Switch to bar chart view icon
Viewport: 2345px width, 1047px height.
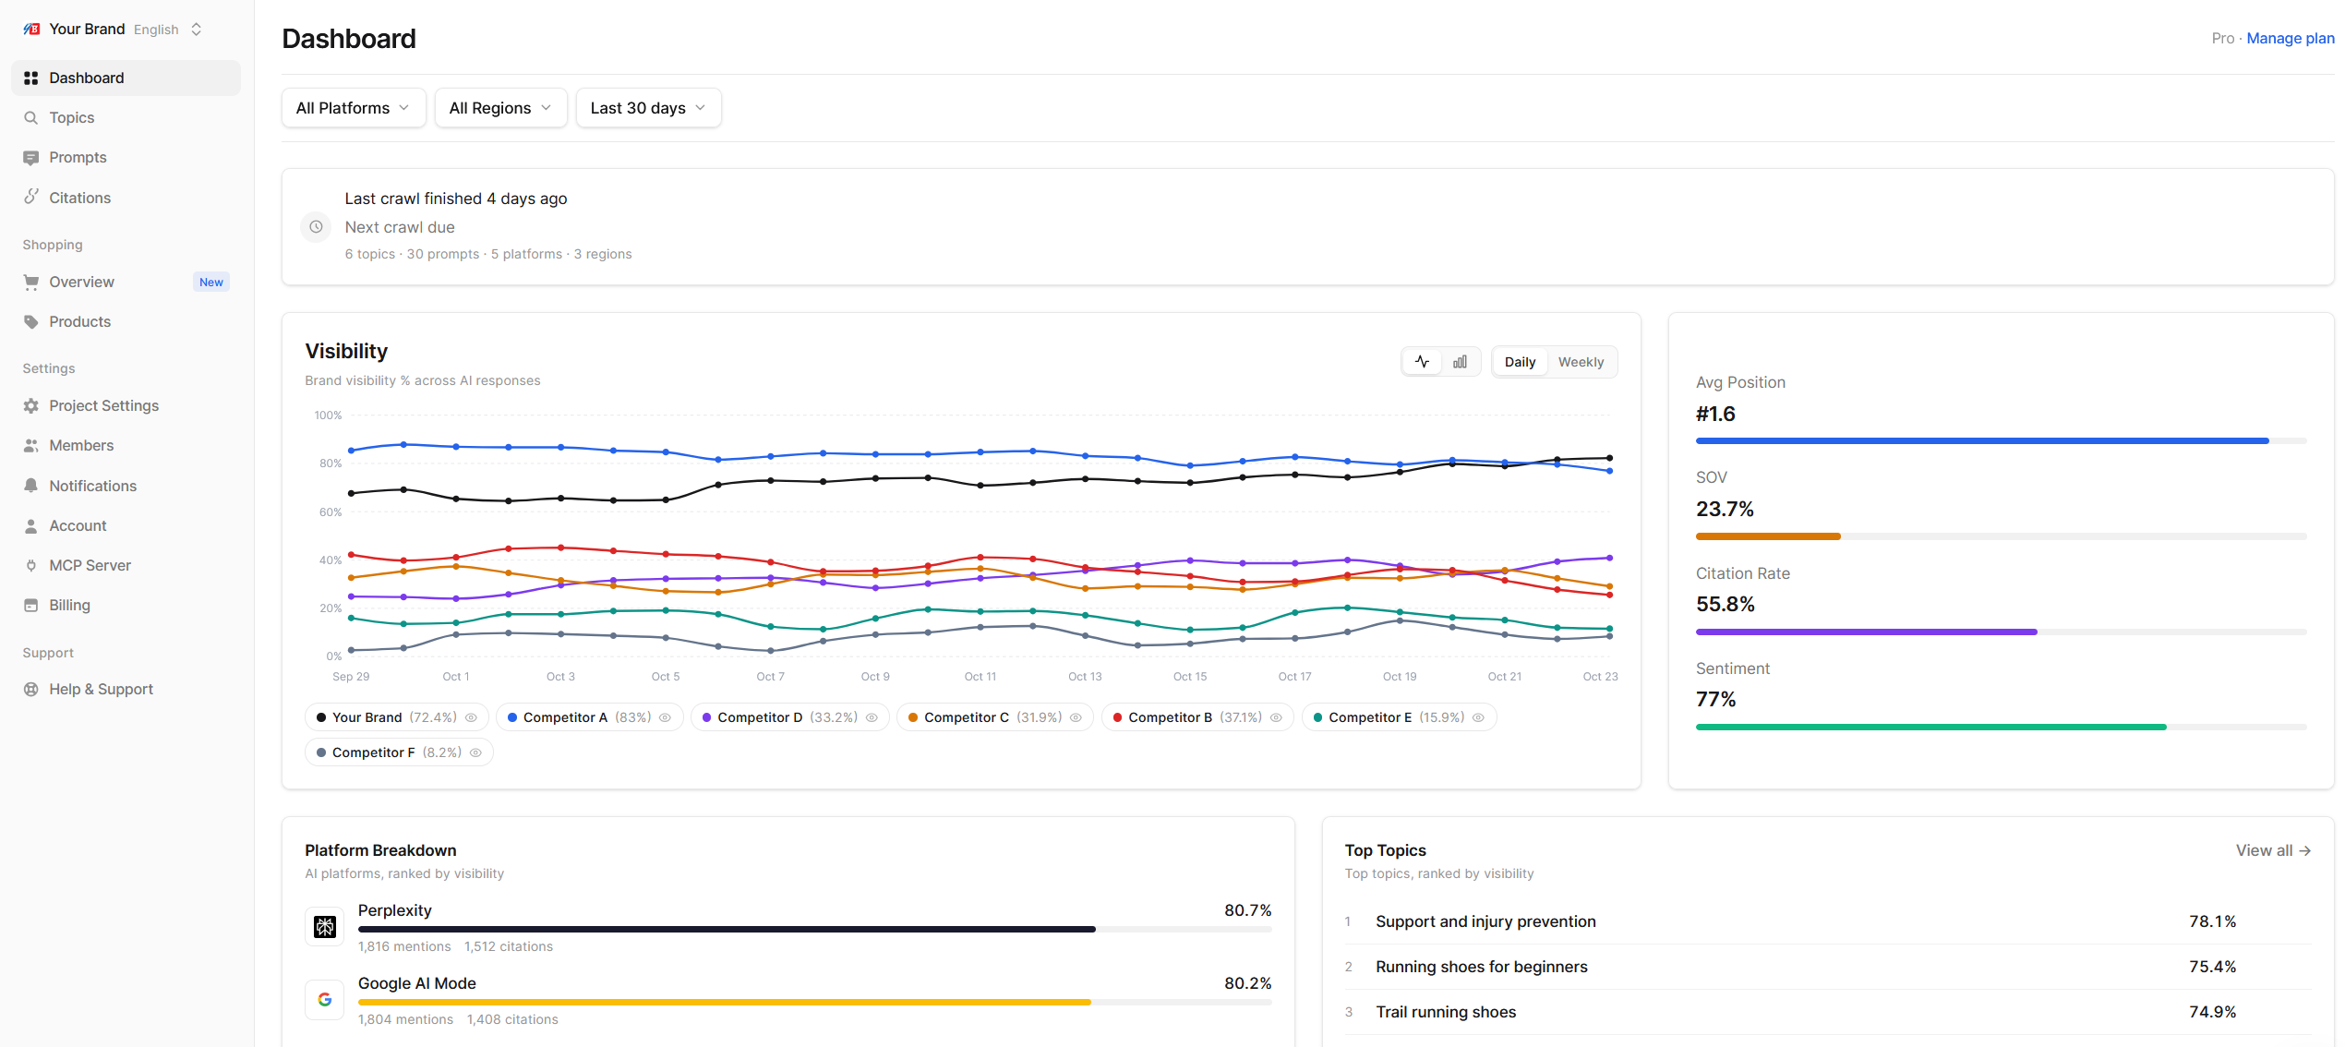(1460, 362)
